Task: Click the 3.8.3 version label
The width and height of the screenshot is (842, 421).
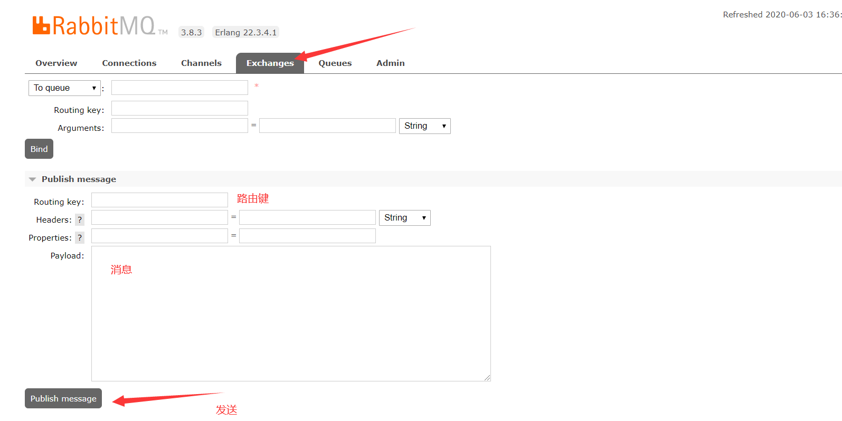Action: tap(192, 32)
